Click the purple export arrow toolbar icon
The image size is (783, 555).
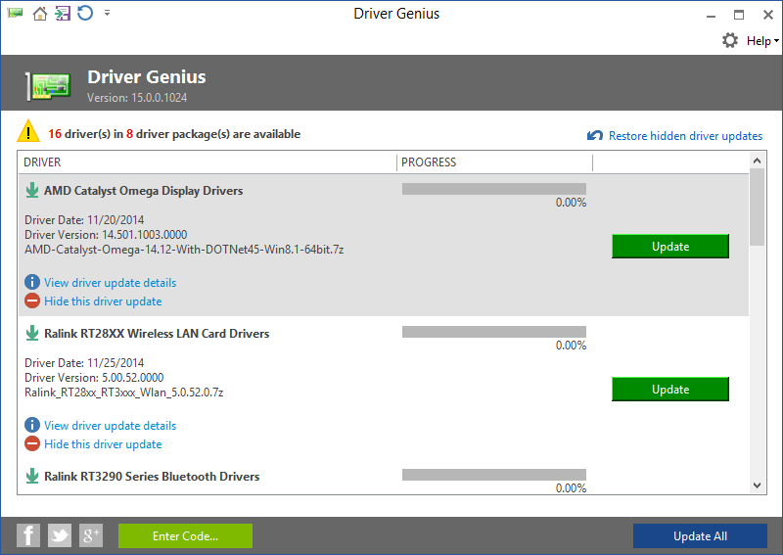(x=63, y=13)
